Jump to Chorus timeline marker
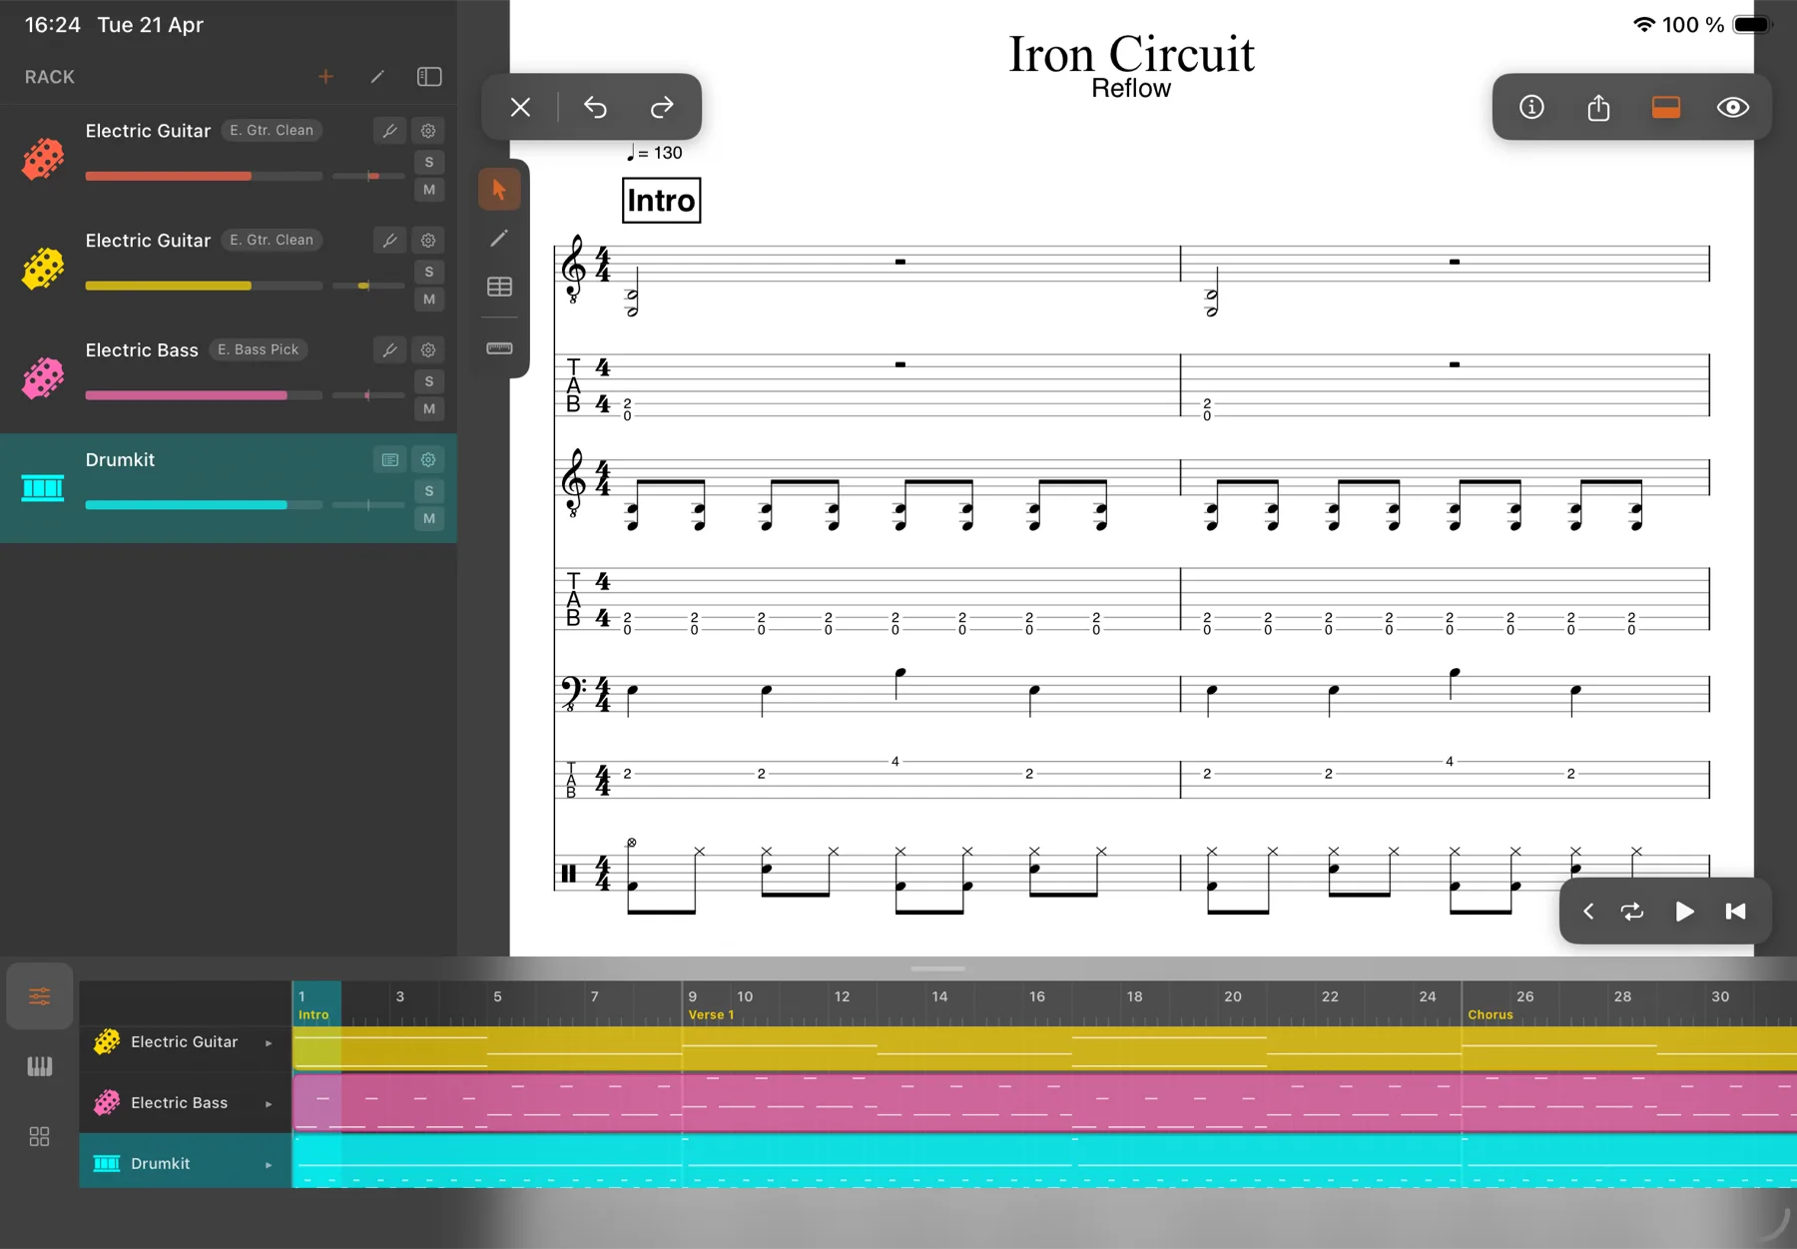Image resolution: width=1797 pixels, height=1249 pixels. click(1491, 1014)
